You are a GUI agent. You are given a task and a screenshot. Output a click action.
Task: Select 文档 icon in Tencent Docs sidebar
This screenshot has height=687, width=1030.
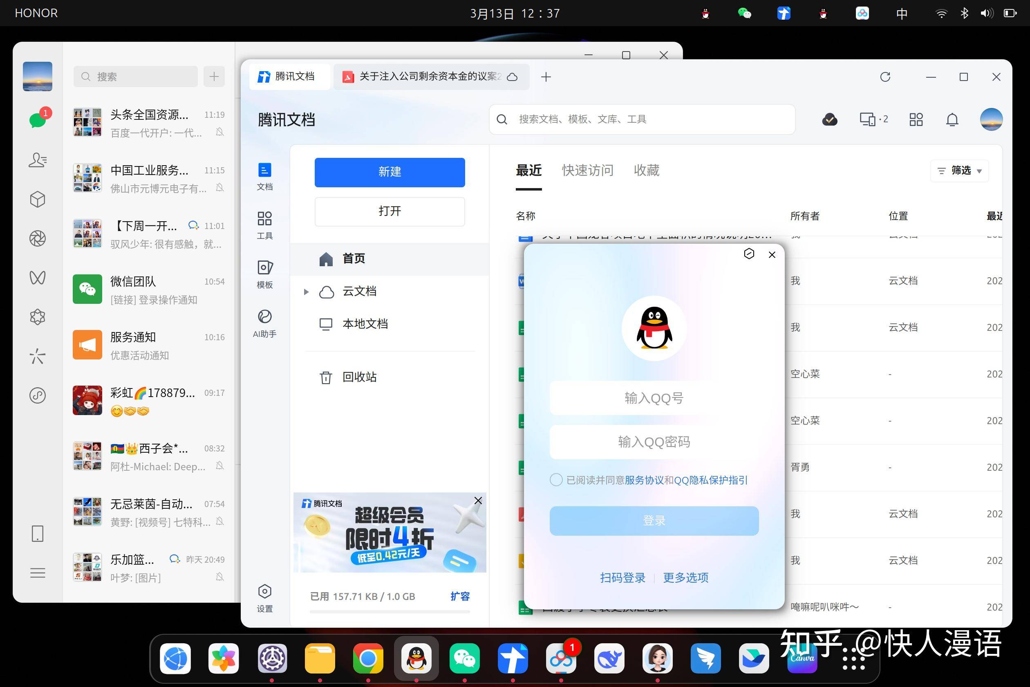click(x=264, y=177)
